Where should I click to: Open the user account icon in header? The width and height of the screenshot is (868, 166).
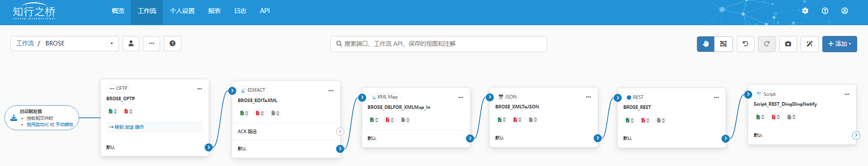coord(844,11)
